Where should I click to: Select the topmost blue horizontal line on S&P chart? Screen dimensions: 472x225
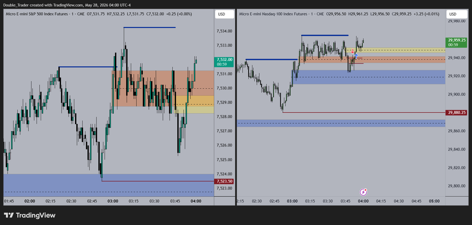[149, 27]
